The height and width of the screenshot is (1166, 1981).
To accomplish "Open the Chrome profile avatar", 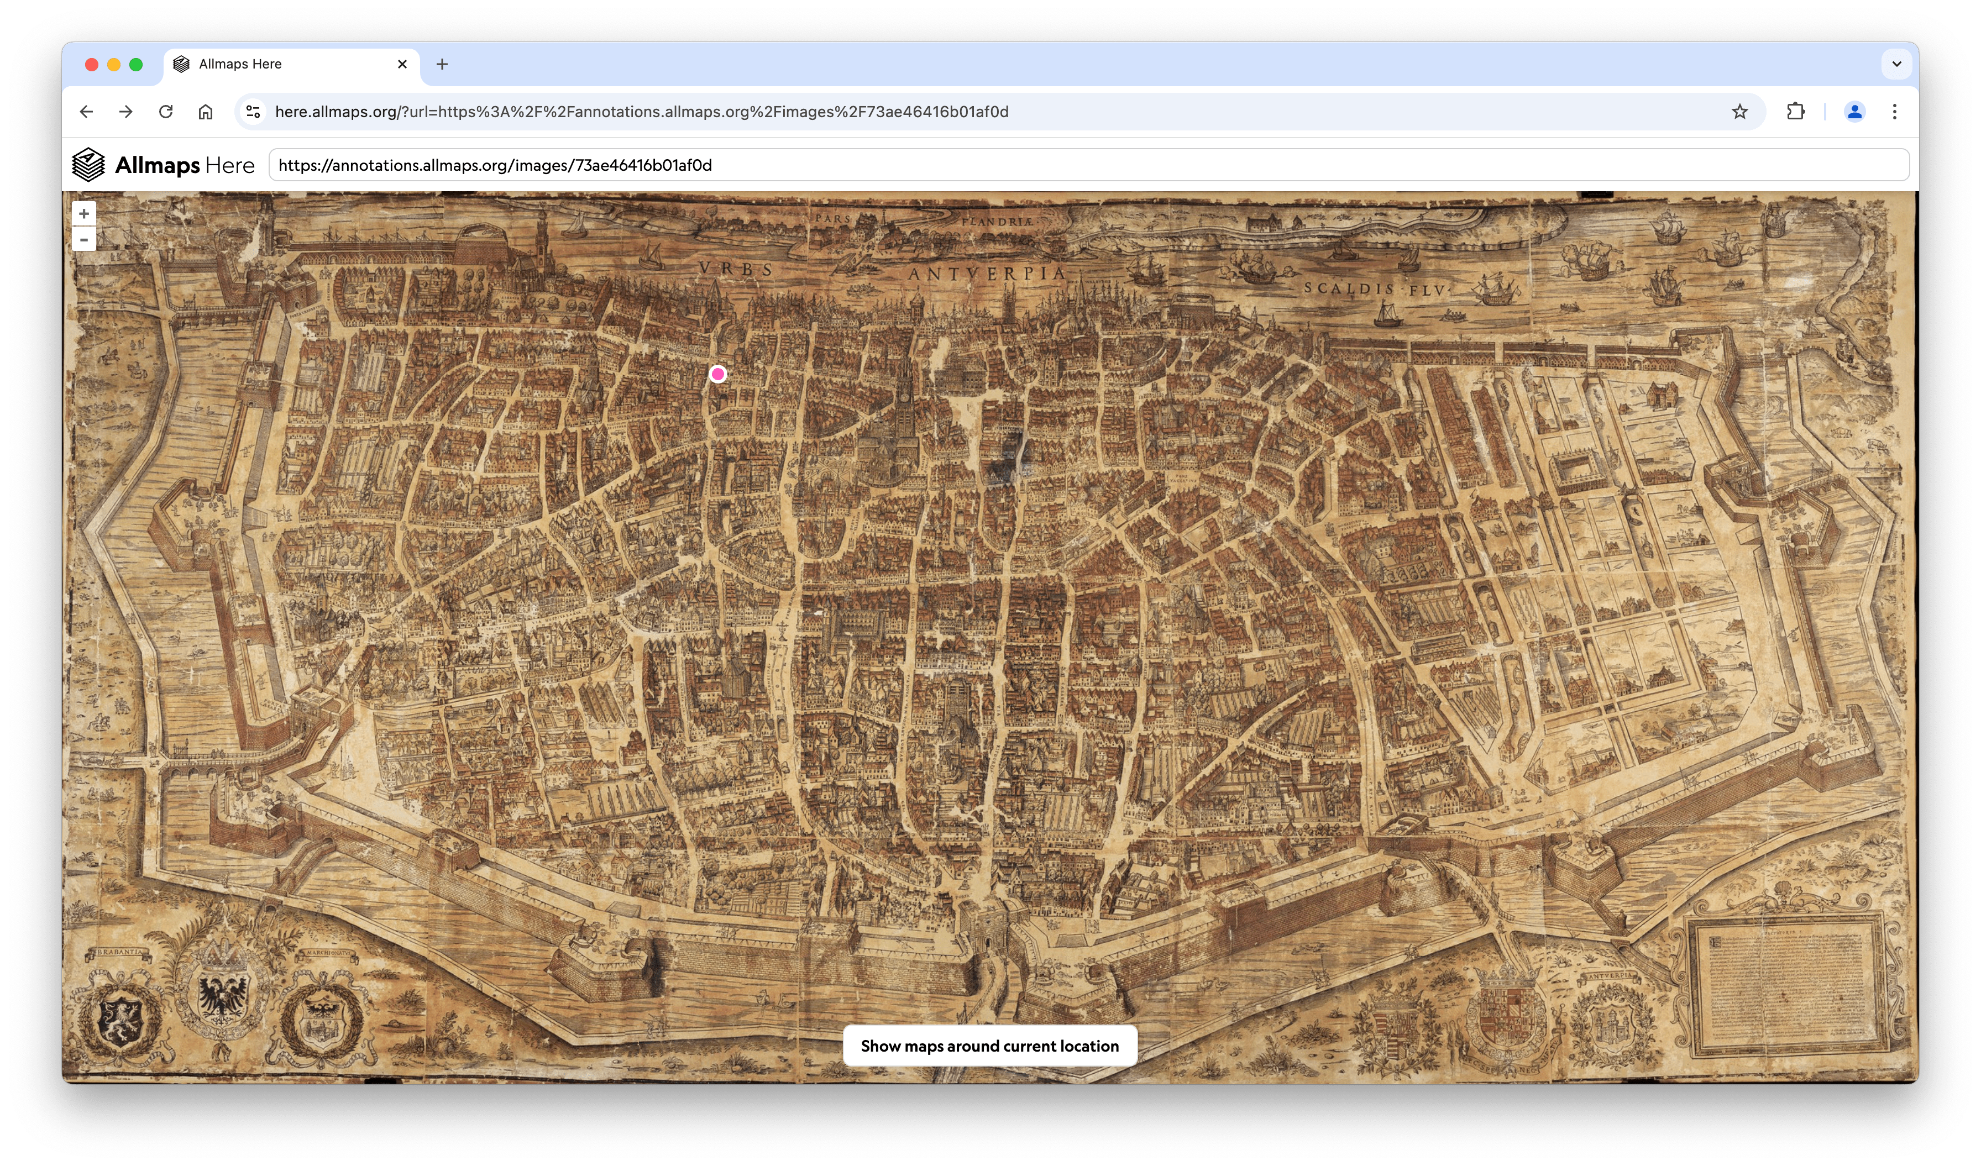I will coord(1854,112).
